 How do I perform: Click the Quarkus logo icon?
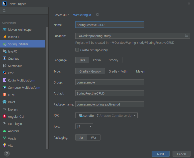coord(4,58)
